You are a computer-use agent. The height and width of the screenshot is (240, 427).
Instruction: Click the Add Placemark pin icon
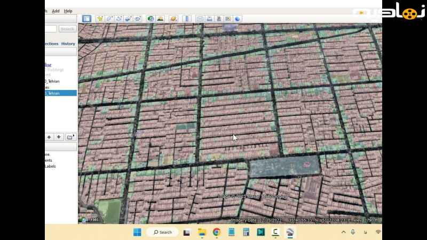coord(100,19)
